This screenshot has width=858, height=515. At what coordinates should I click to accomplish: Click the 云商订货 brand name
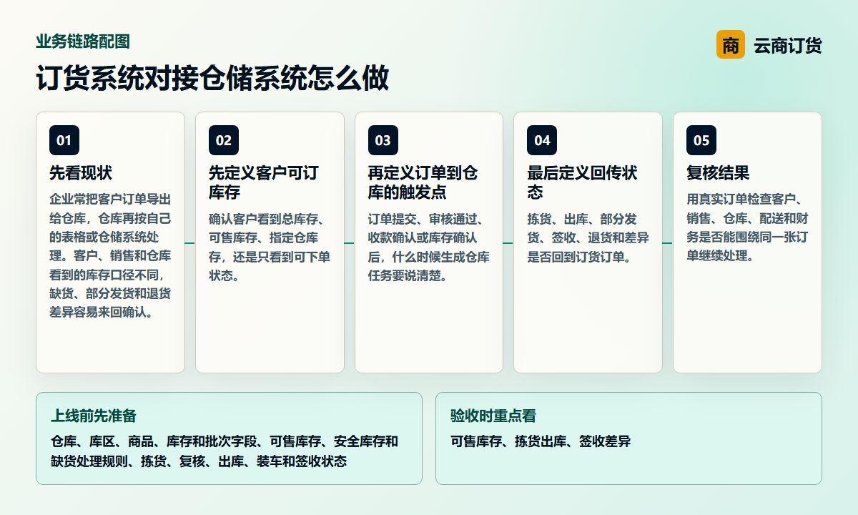(x=788, y=46)
